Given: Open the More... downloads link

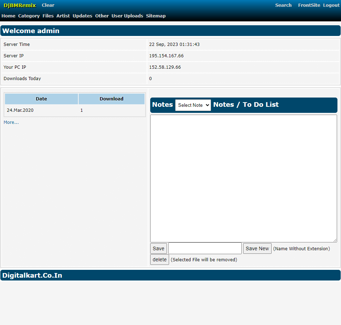Looking at the screenshot, I should tap(11, 122).
